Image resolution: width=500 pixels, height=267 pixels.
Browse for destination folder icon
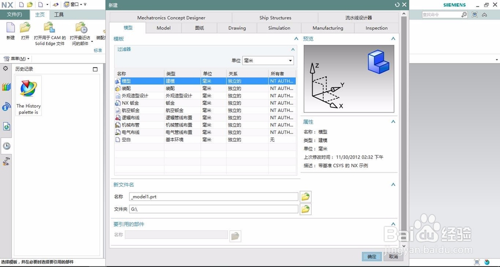pos(305,209)
